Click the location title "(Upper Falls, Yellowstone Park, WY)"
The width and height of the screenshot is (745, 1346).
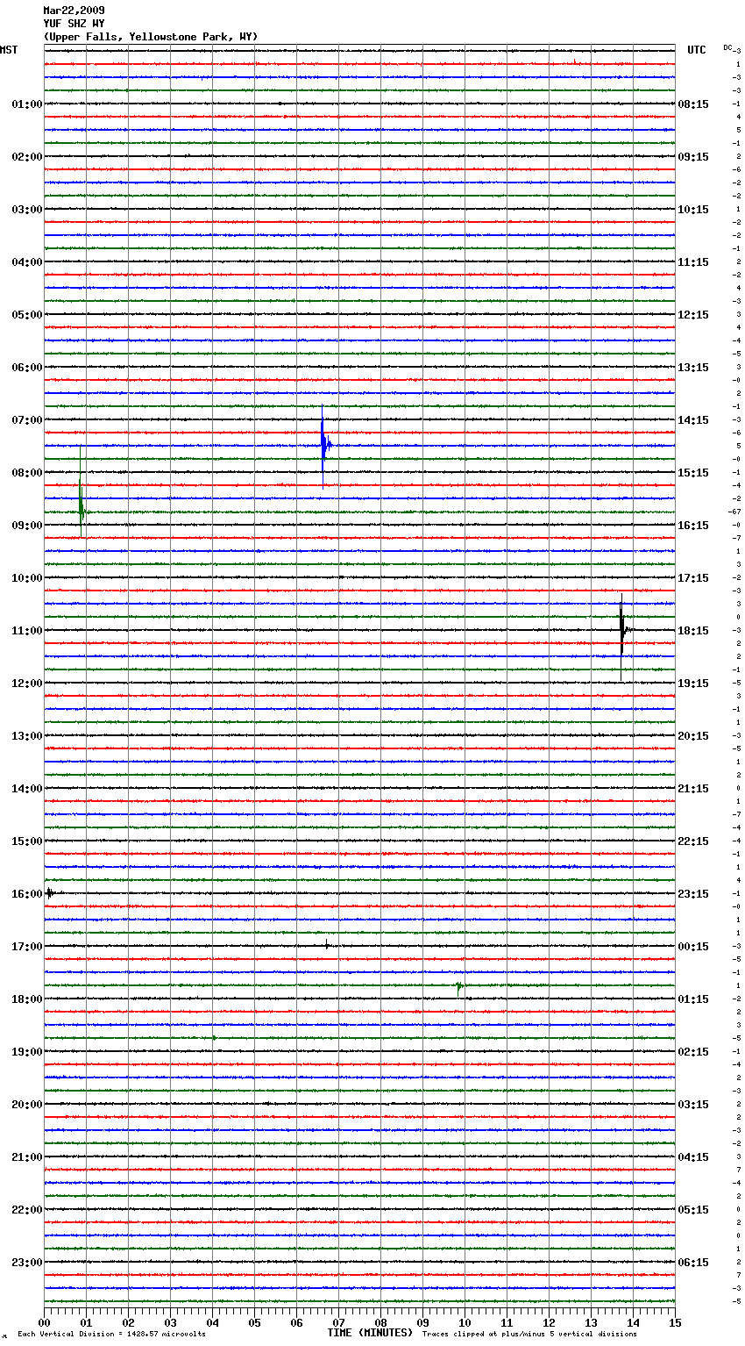(x=151, y=37)
